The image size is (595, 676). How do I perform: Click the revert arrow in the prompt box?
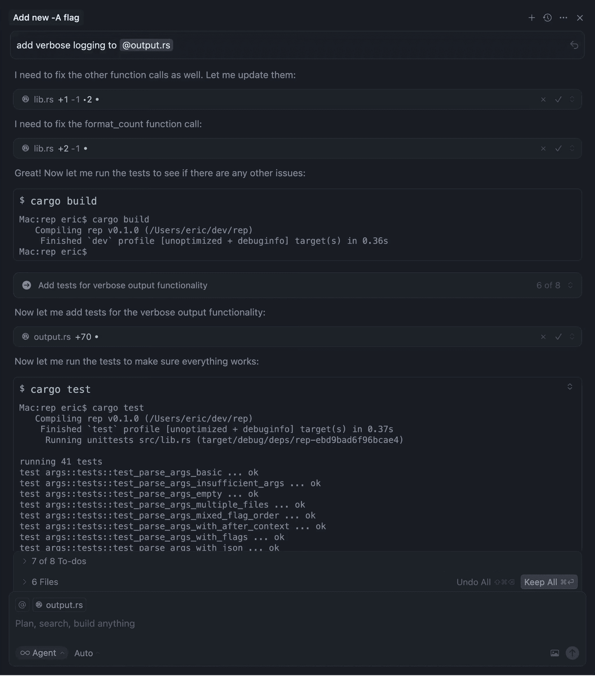(x=574, y=45)
